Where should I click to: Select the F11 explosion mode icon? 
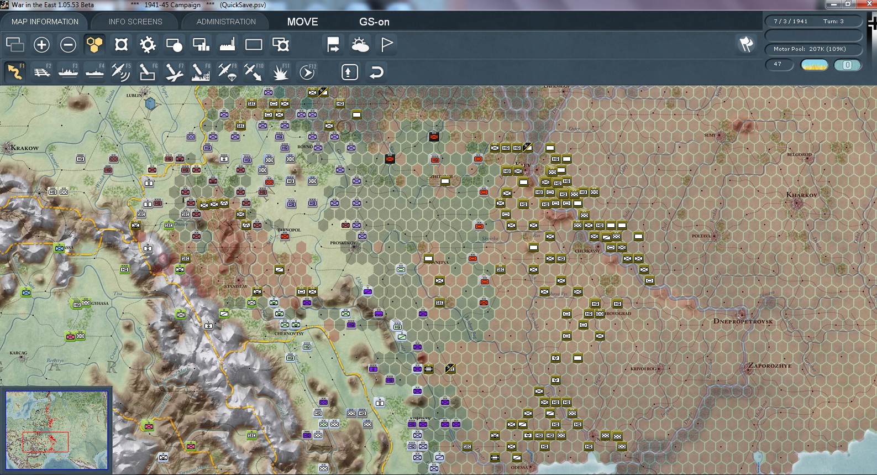coord(280,72)
